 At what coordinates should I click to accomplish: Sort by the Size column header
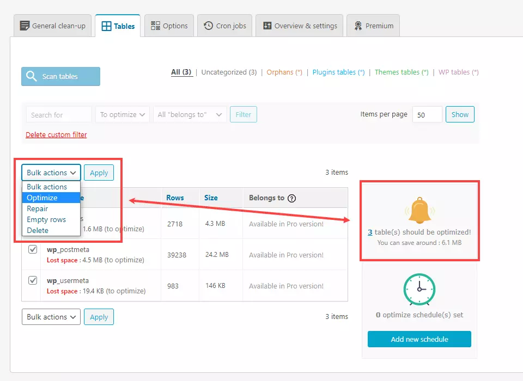(211, 198)
